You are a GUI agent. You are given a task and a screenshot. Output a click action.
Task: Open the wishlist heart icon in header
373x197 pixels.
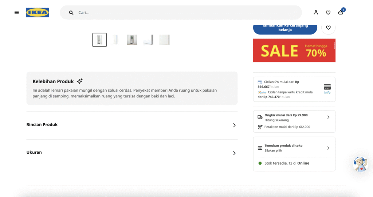point(328,12)
